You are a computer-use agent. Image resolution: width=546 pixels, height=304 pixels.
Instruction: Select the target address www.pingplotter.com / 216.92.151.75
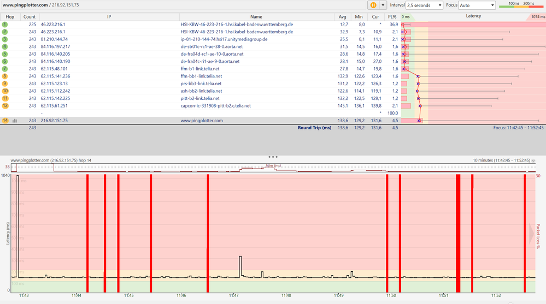(x=41, y=5)
